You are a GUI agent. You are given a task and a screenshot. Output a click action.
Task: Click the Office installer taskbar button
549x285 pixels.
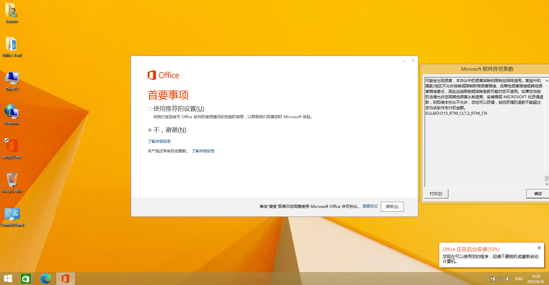(x=66, y=279)
